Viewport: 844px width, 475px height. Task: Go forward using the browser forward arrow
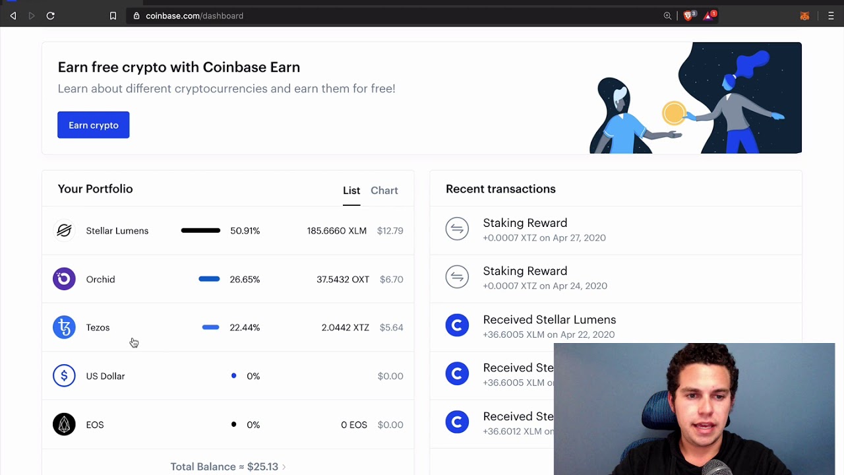(x=31, y=16)
